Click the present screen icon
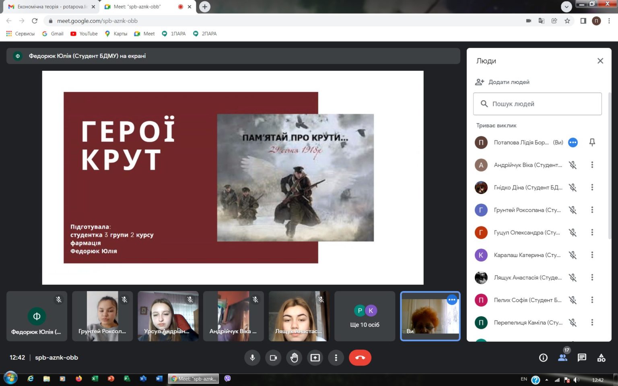This screenshot has height=386, width=618. pyautogui.click(x=315, y=357)
